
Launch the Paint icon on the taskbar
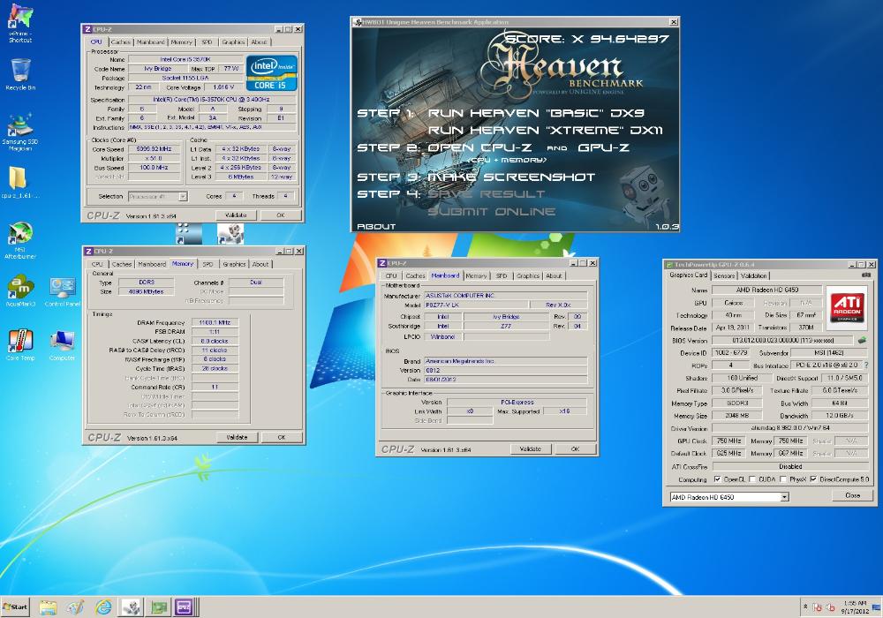coord(75,607)
